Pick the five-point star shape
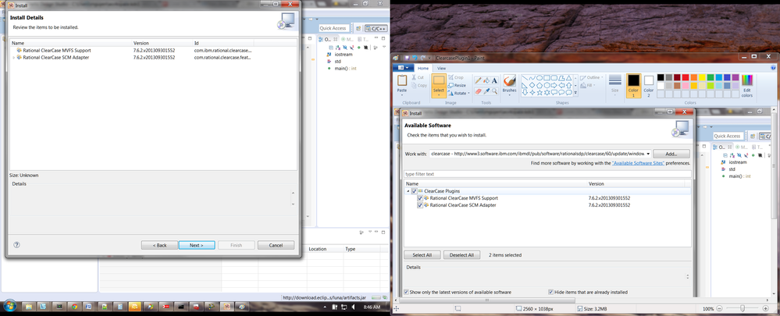The image size is (780, 316). pyautogui.click(x=540, y=92)
